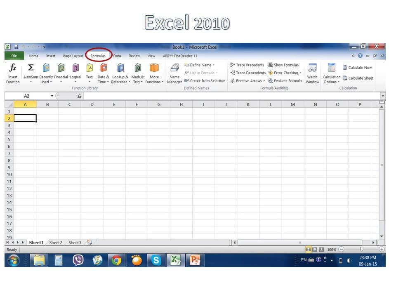The height and width of the screenshot is (297, 396).
Task: Click Trace Dependents
Action: pos(248,73)
